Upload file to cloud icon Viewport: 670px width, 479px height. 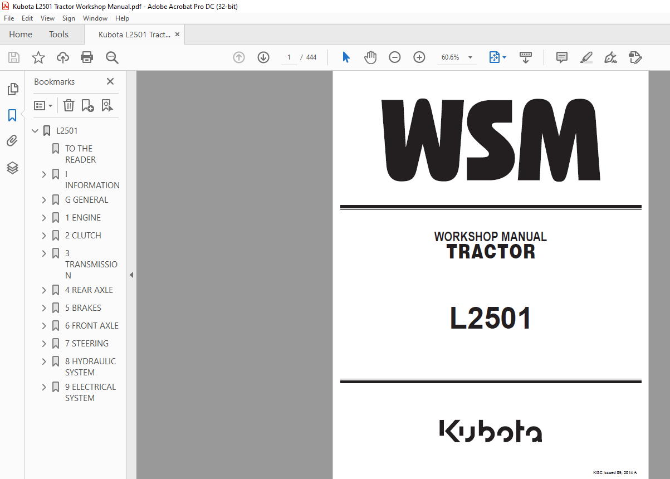(x=63, y=57)
